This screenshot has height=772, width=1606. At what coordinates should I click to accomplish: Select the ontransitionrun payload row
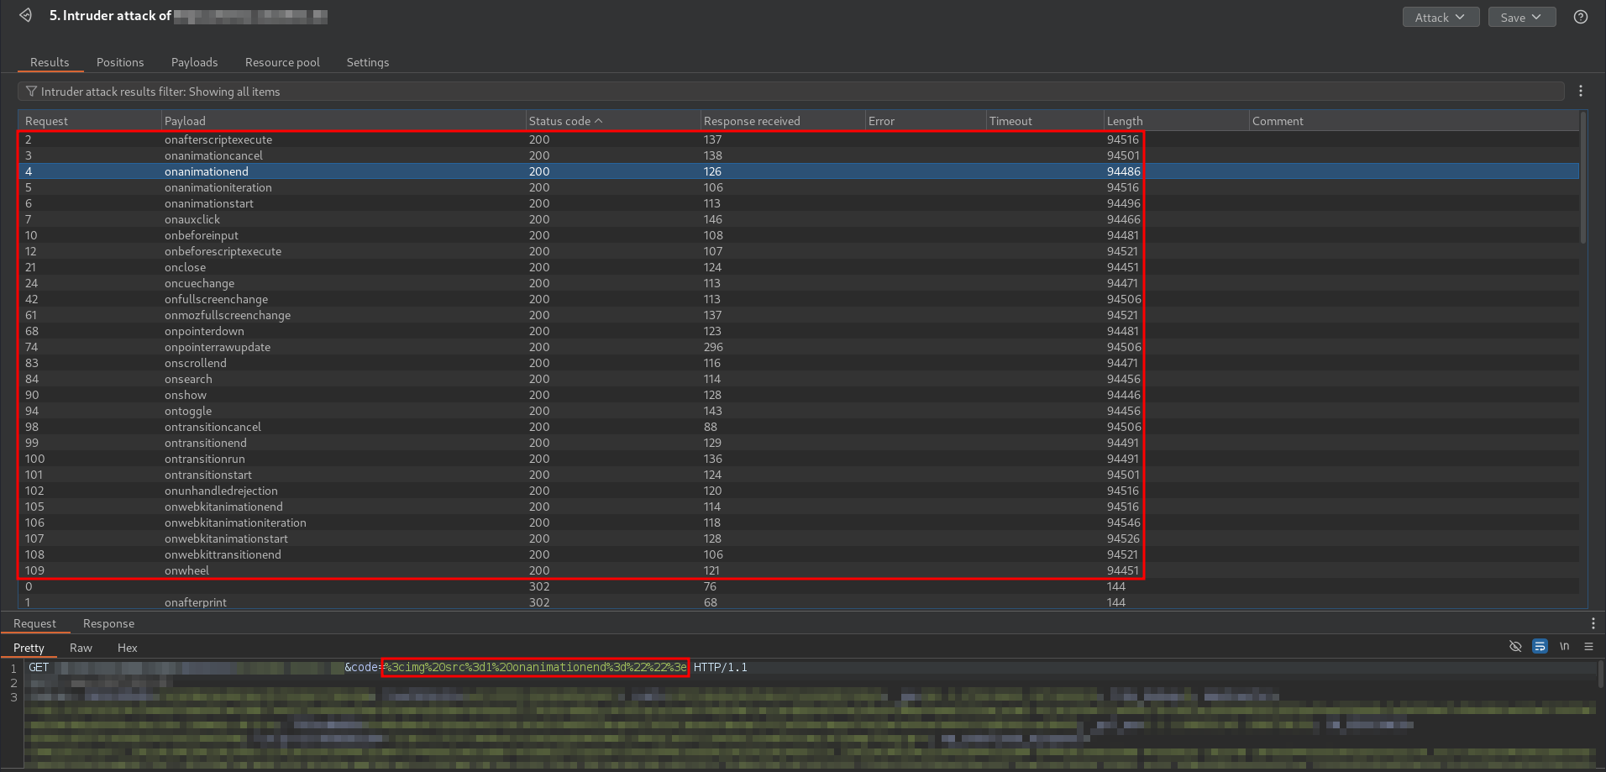pos(799,459)
